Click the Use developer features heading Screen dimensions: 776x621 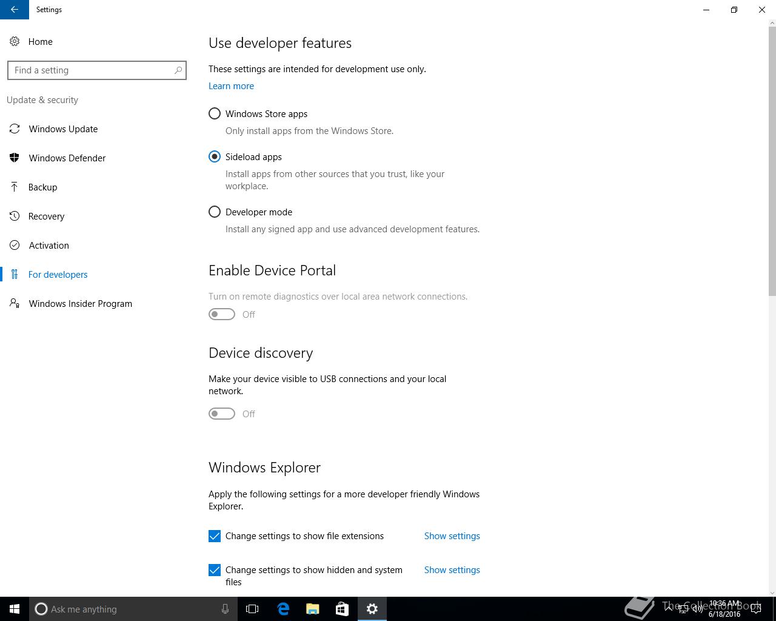click(280, 43)
